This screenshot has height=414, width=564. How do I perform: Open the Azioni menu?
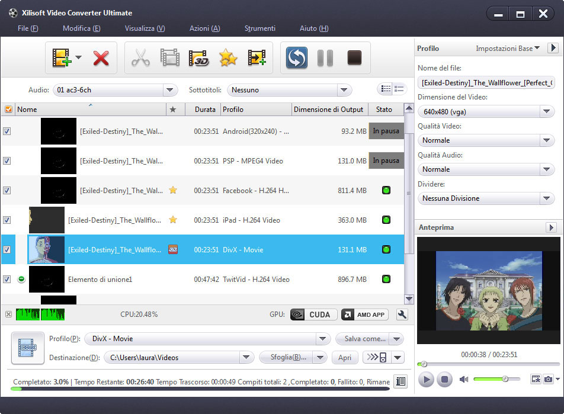tap(204, 28)
